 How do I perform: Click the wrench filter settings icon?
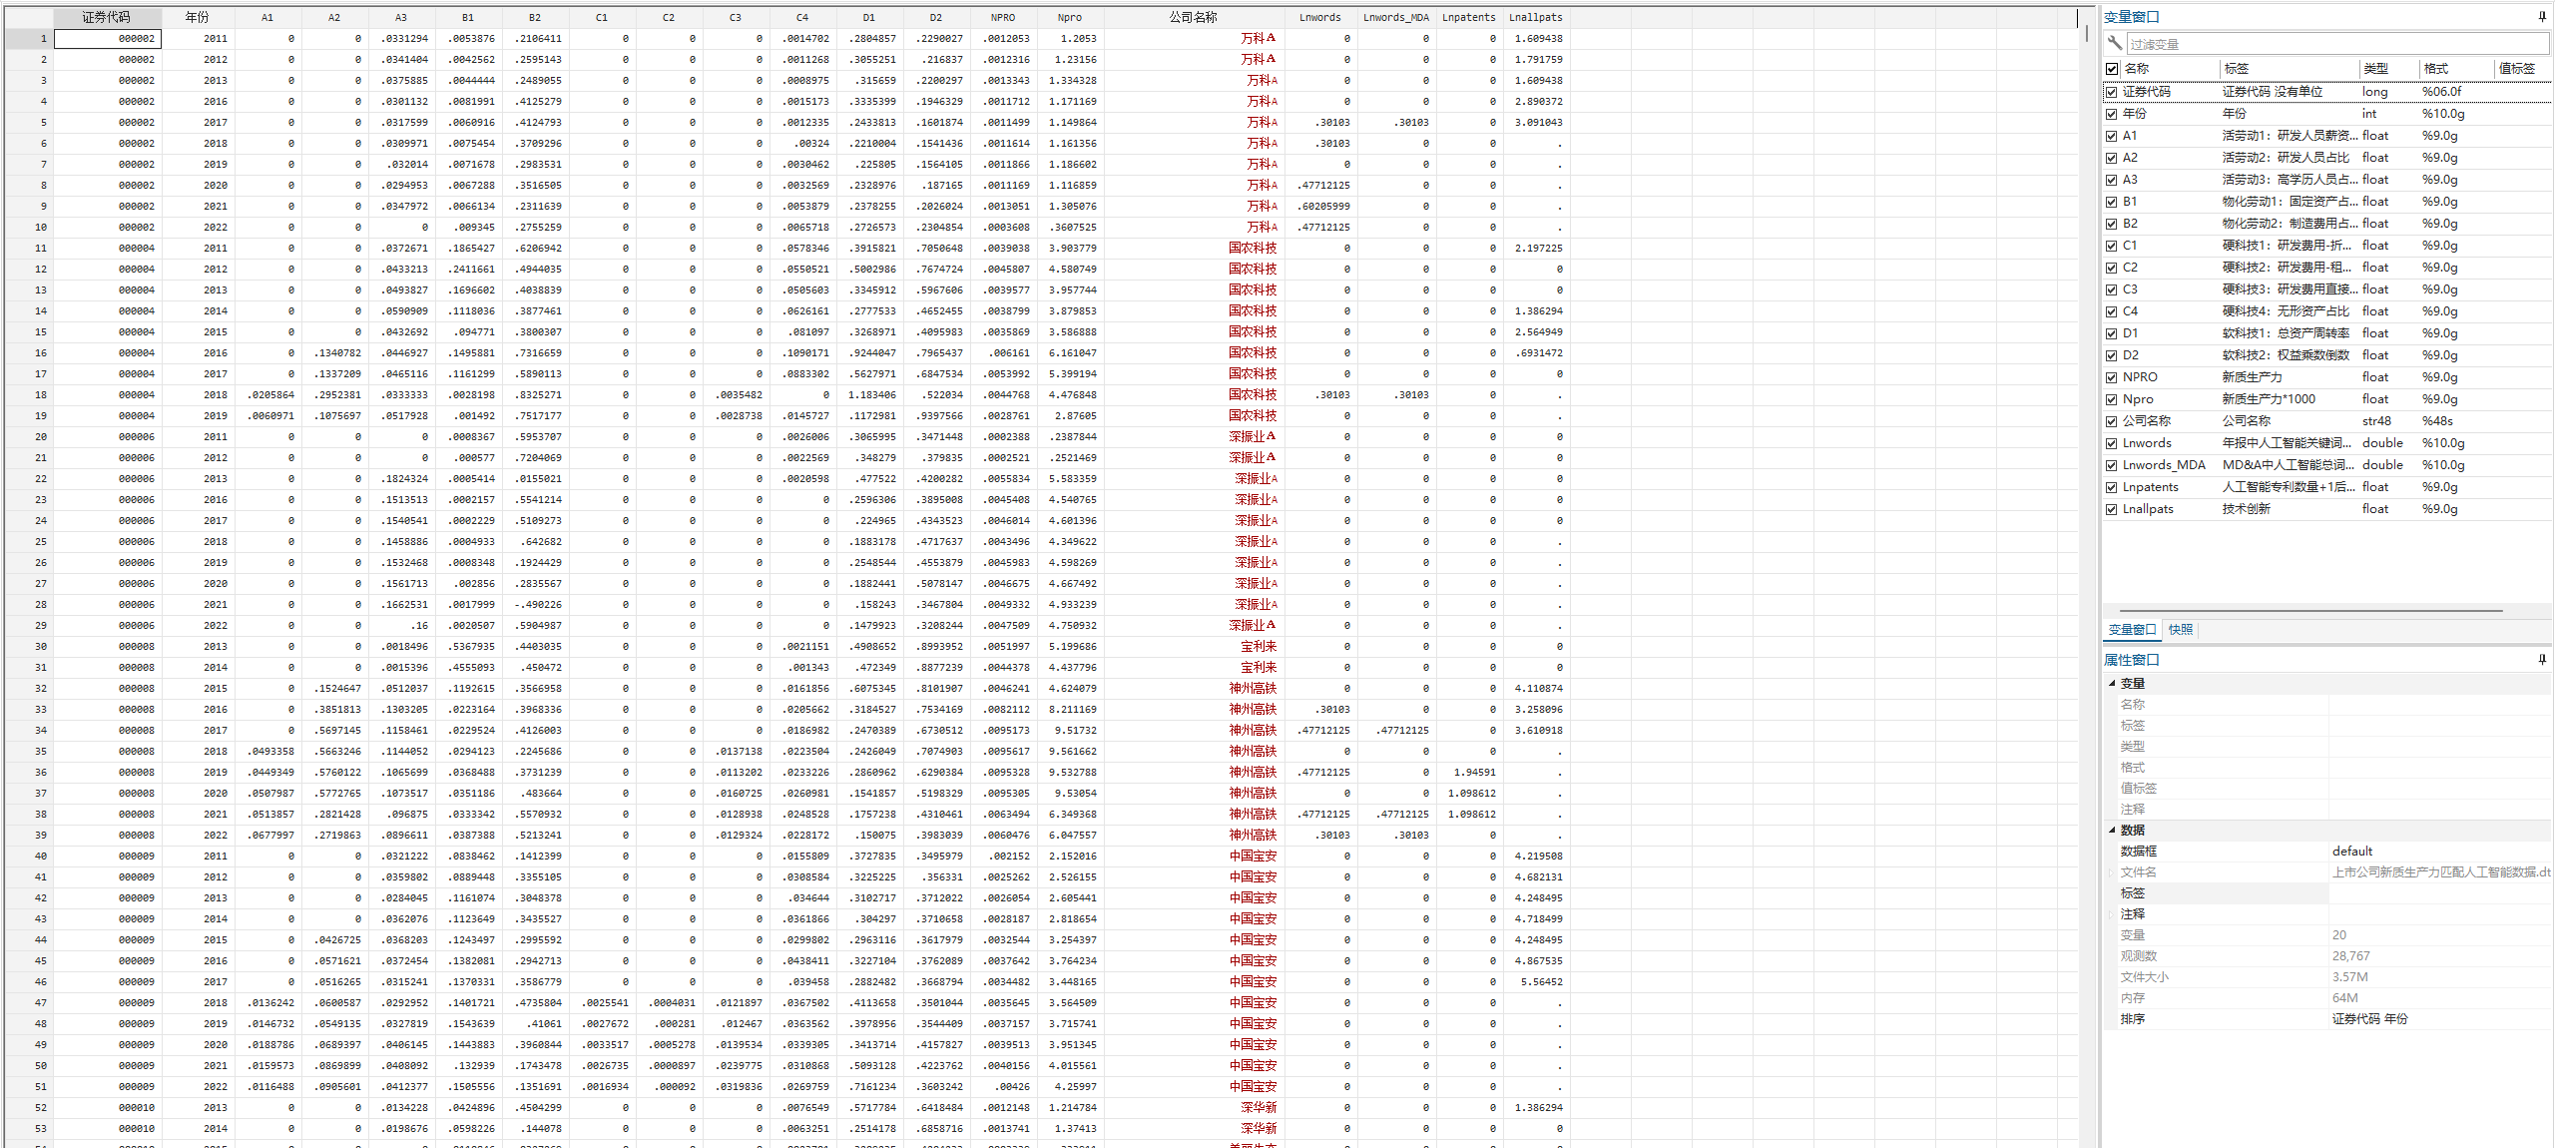pyautogui.click(x=2114, y=43)
